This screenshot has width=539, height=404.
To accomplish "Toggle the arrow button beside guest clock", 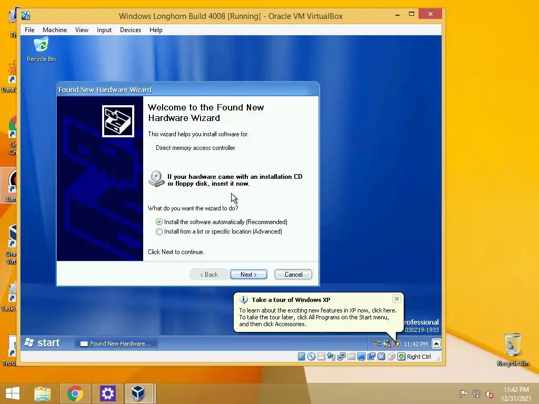I will (436, 344).
